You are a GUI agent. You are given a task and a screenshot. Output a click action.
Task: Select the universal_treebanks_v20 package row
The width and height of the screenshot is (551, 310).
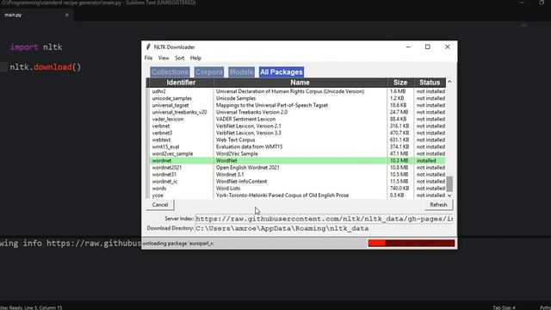(x=297, y=112)
